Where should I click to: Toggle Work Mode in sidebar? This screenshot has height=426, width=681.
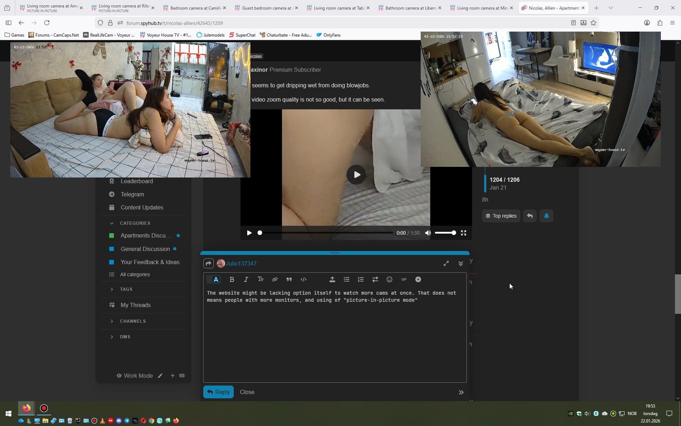[x=135, y=376]
